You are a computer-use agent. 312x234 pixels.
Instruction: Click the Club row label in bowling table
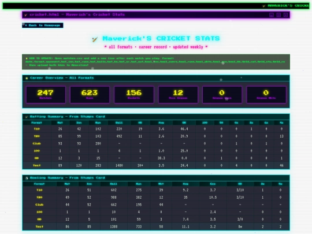pyautogui.click(x=39, y=205)
